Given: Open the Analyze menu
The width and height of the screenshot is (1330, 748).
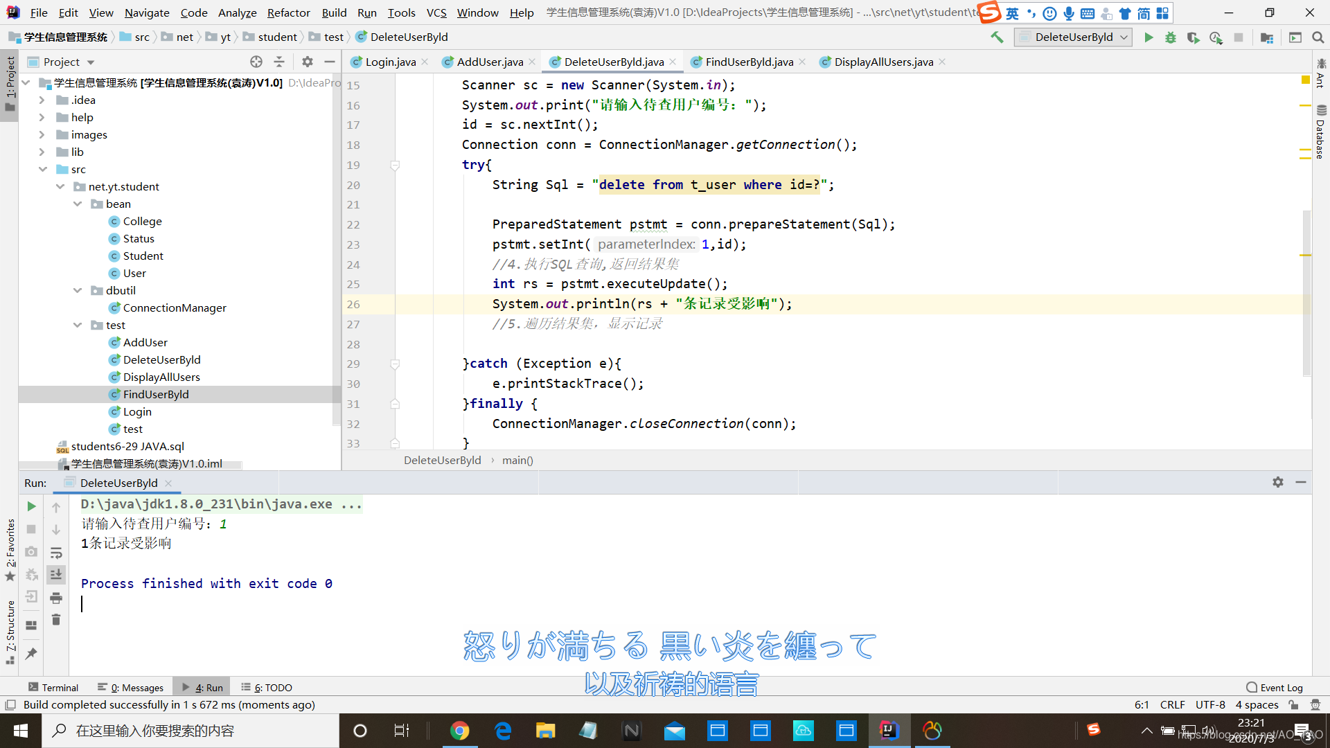Looking at the screenshot, I should pos(237,12).
